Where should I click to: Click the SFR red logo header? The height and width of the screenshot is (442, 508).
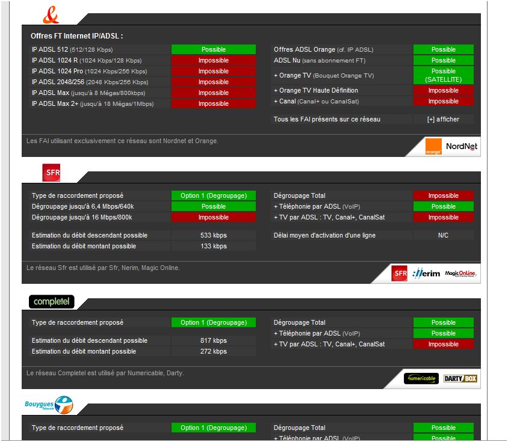51,173
